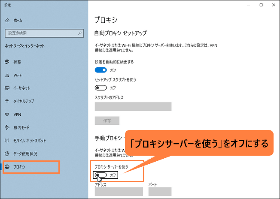Open データ使用状況 settings label
Image resolution: width=280 pixels, height=199 pixels.
point(25,154)
